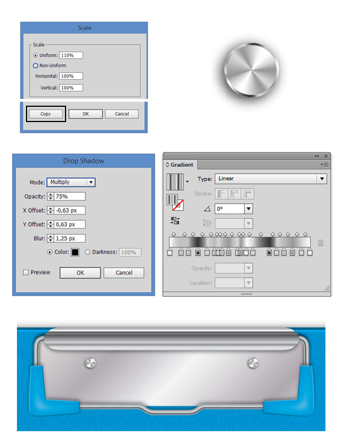The width and height of the screenshot is (339, 447).
Task: Click the Copy button in Scale dialog
Action: pyautogui.click(x=46, y=114)
